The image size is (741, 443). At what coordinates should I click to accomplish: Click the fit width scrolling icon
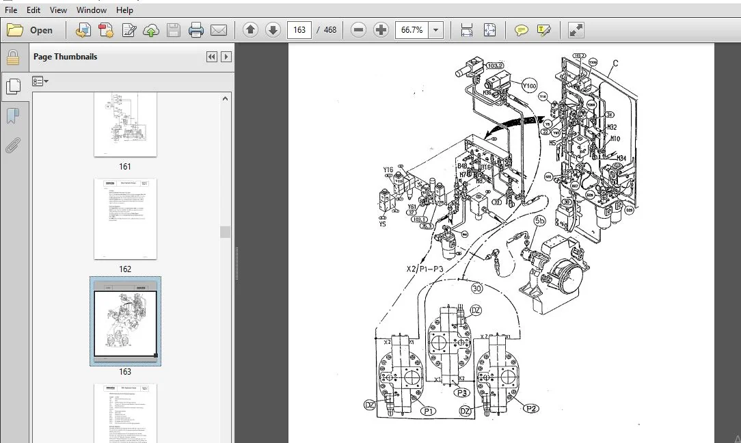click(467, 30)
